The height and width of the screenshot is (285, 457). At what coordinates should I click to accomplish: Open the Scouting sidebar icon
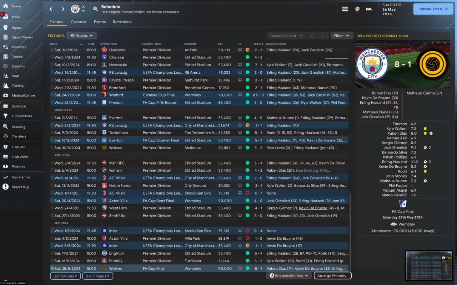coord(5,126)
